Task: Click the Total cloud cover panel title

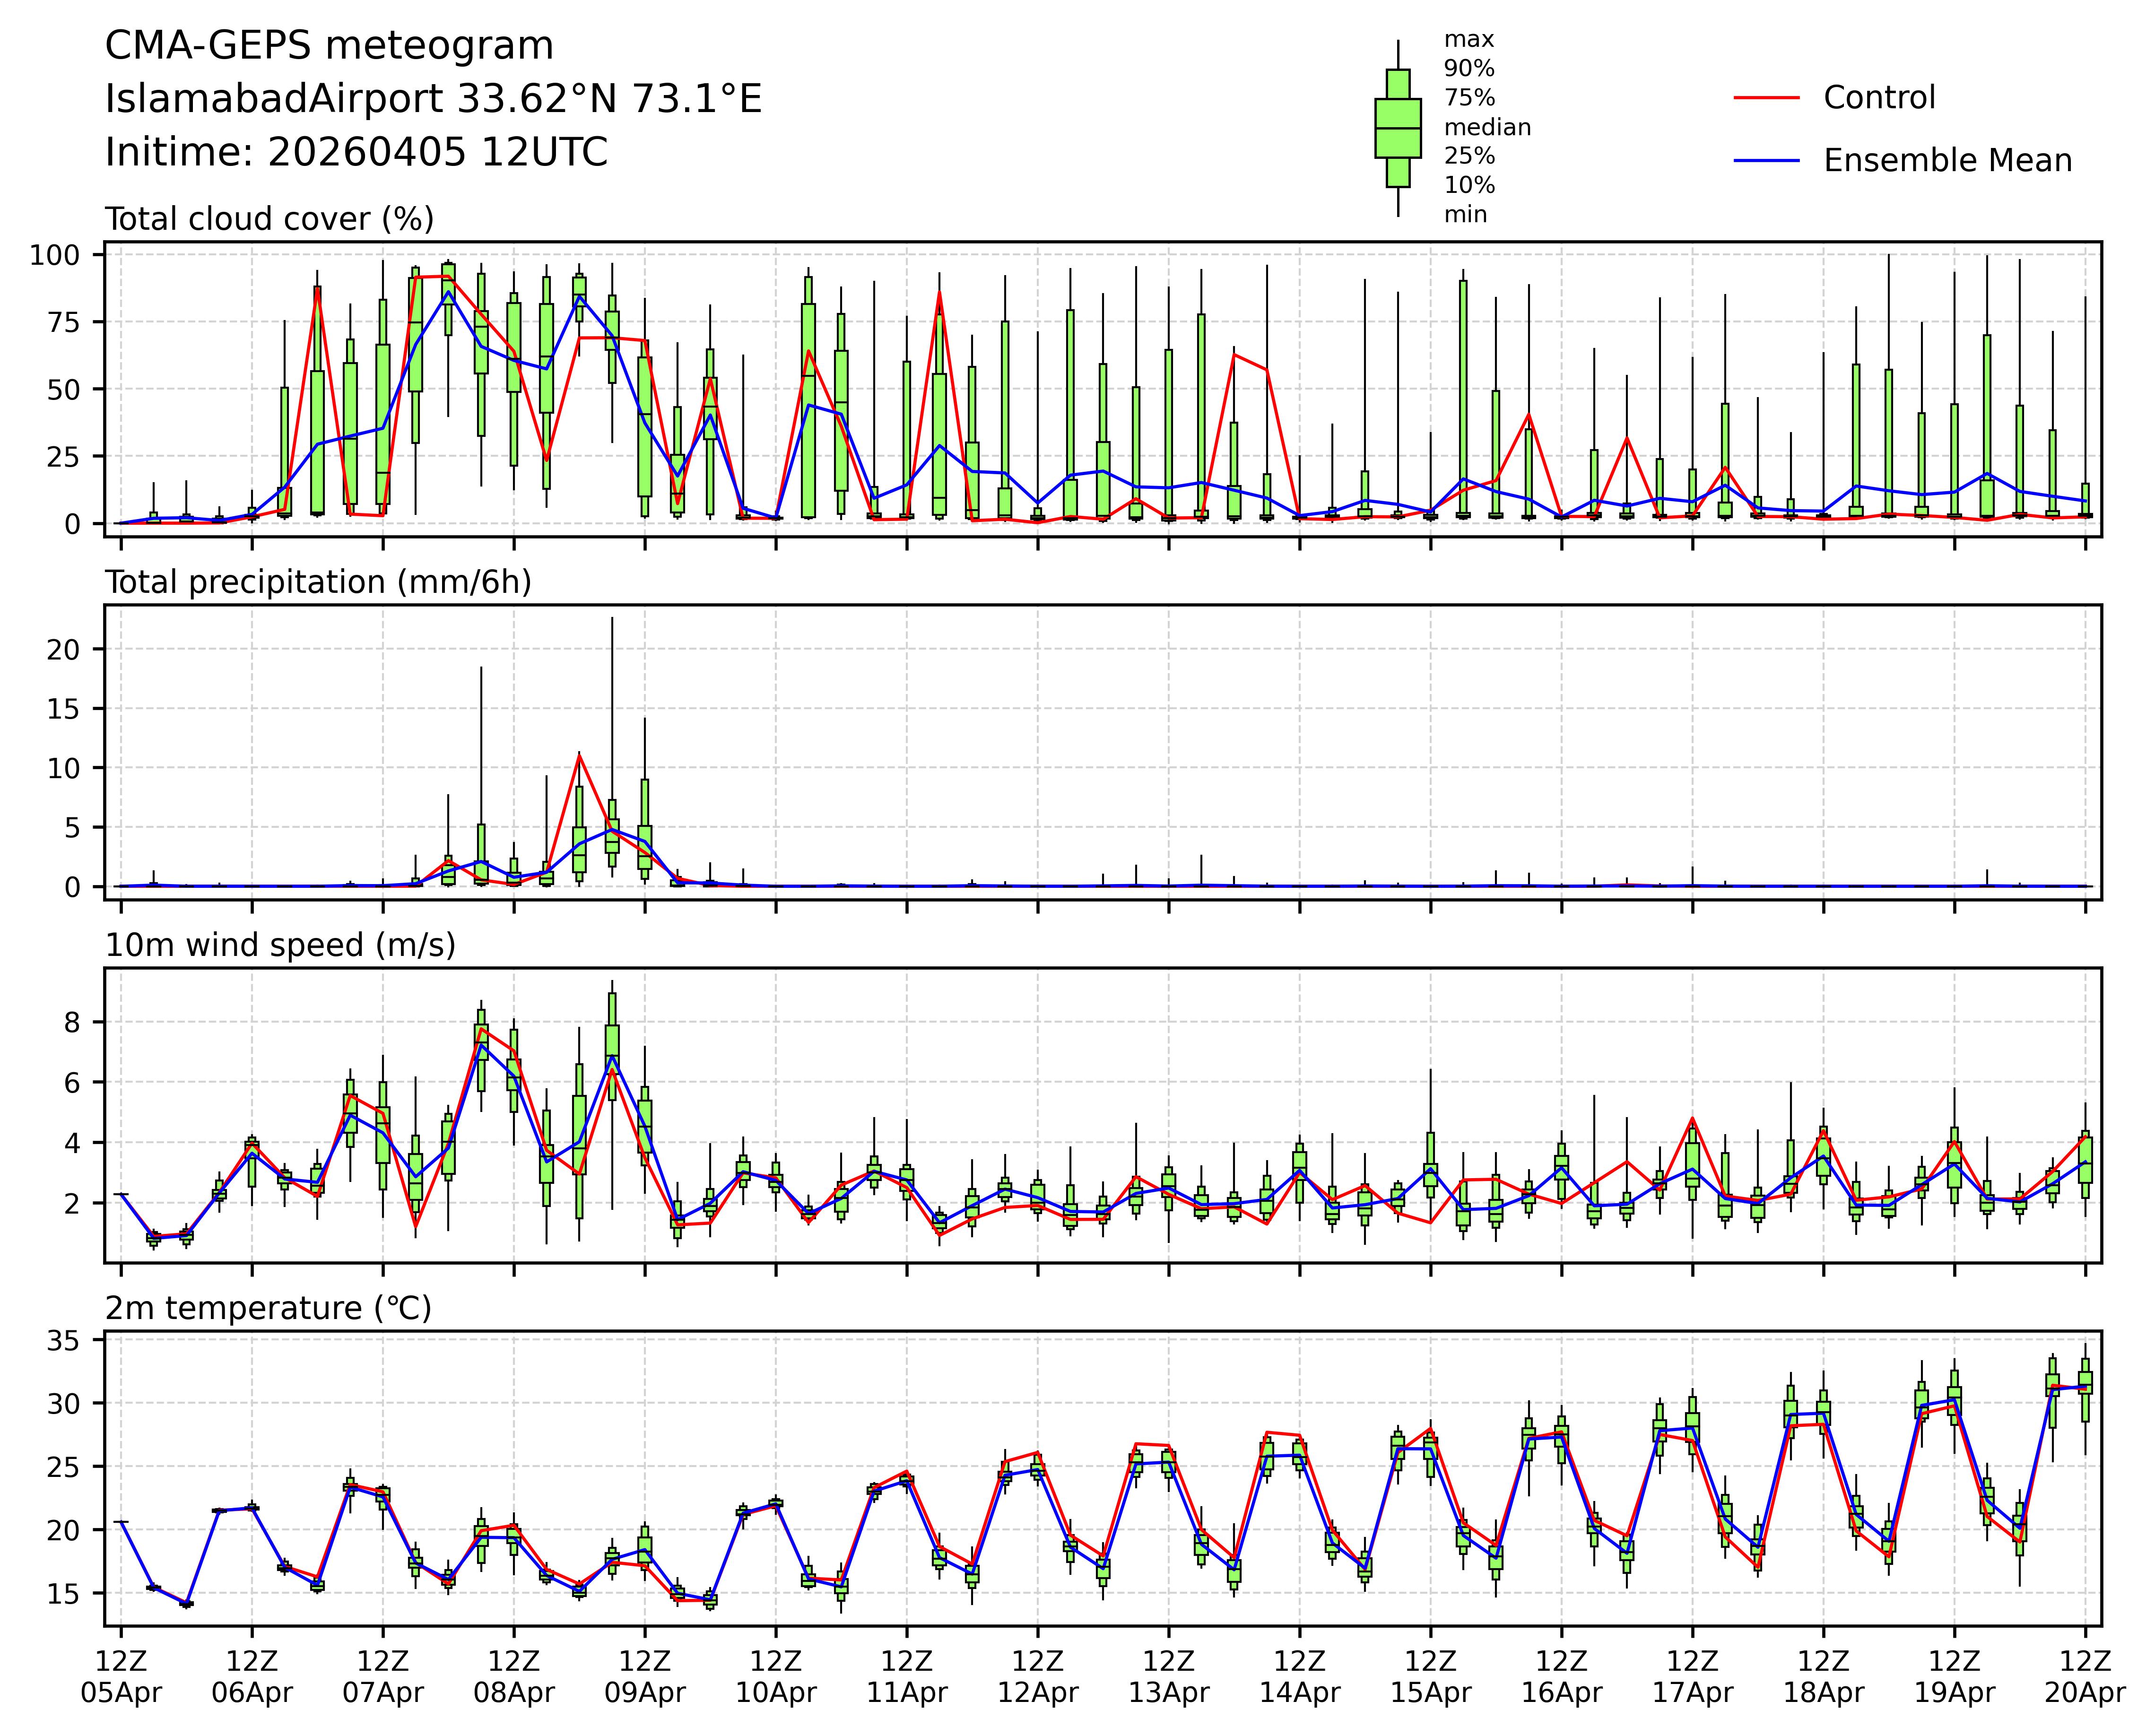Action: [x=269, y=219]
